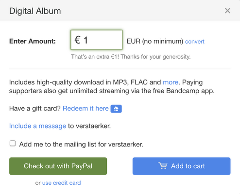Focus the Enter Amount input field
The width and height of the screenshot is (240, 194).
(97, 40)
